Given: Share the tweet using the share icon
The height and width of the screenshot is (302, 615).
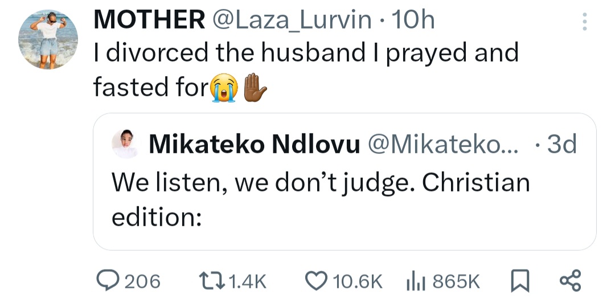Looking at the screenshot, I should point(570,281).
